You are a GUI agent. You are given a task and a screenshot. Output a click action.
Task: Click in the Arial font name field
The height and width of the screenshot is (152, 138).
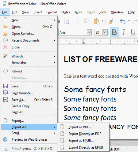(x=73, y=32)
